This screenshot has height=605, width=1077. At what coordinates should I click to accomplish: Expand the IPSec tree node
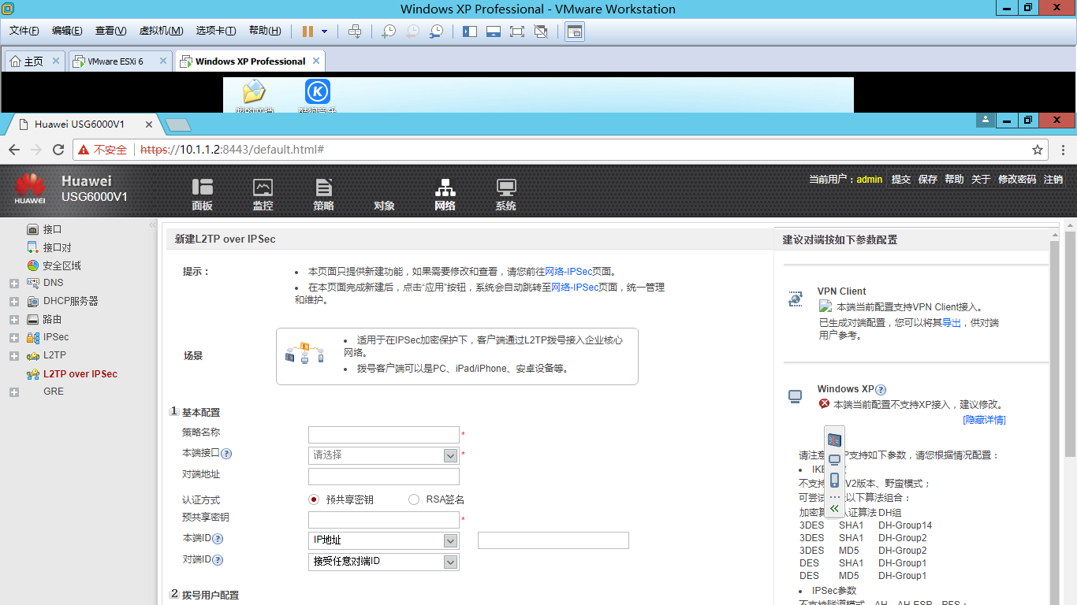tap(14, 338)
